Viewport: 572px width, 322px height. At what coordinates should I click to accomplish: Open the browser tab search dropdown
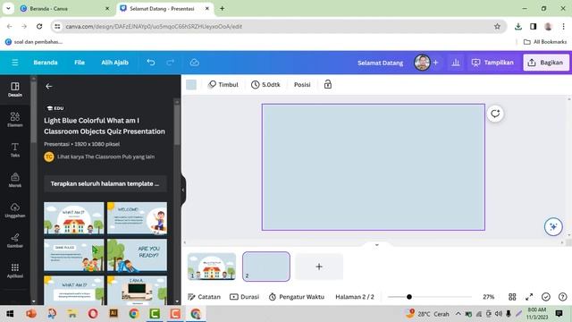[8, 8]
